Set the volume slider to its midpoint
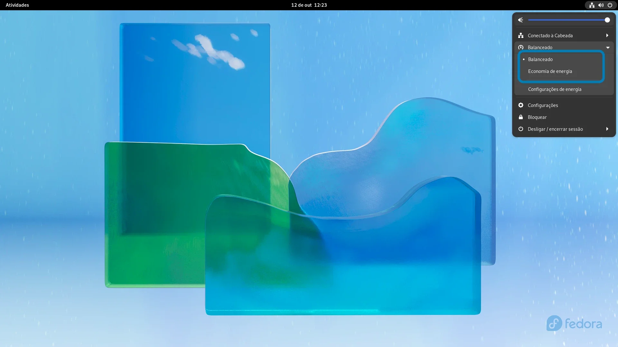Screen dimensions: 618x347 click(568, 20)
